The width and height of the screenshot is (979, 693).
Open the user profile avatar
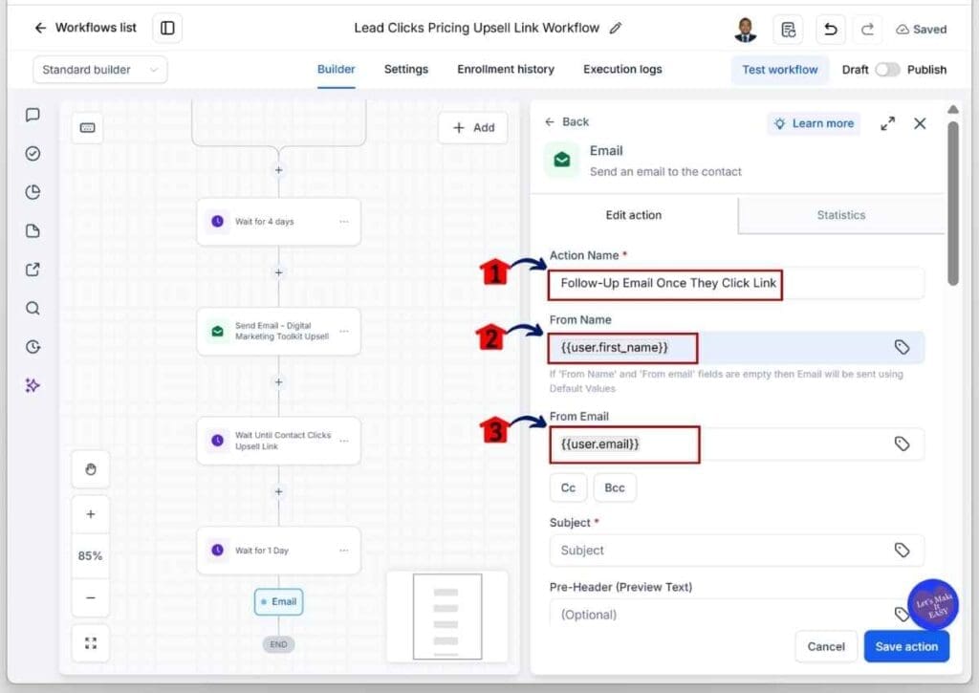[745, 29]
